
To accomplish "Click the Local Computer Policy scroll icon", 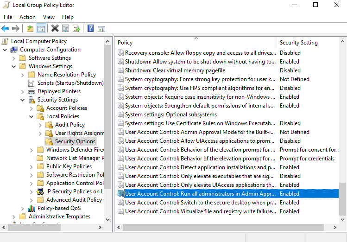I will coord(5,41).
